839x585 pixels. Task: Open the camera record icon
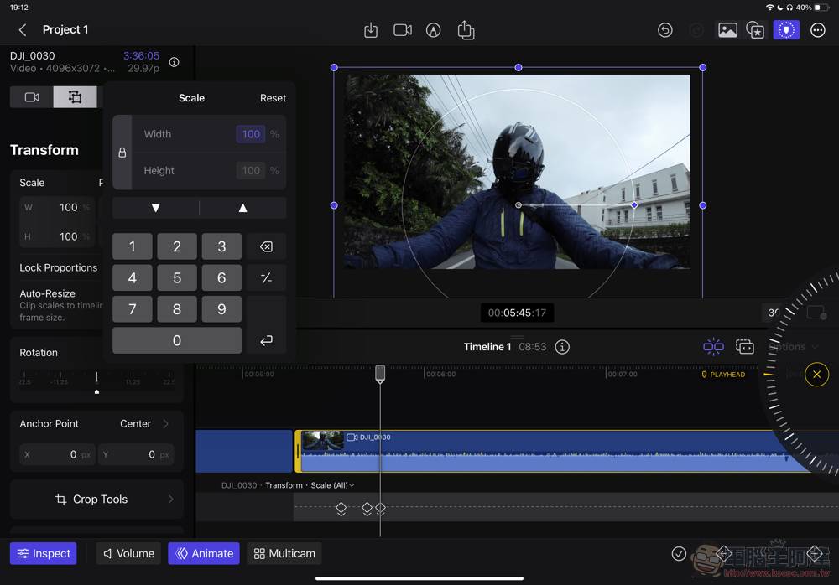(x=403, y=30)
